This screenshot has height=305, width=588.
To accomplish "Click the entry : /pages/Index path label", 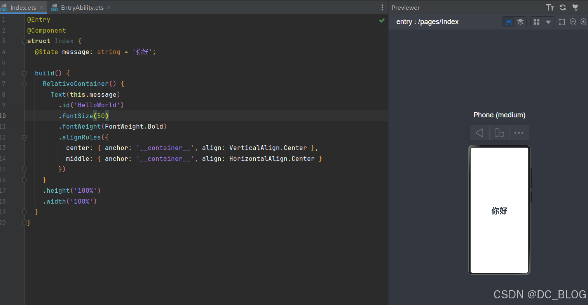I will point(427,22).
